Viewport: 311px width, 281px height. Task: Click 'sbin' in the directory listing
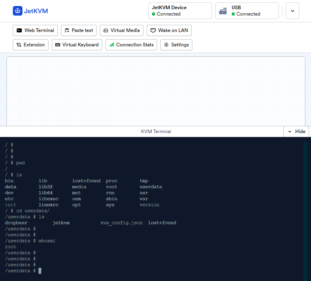click(x=111, y=199)
